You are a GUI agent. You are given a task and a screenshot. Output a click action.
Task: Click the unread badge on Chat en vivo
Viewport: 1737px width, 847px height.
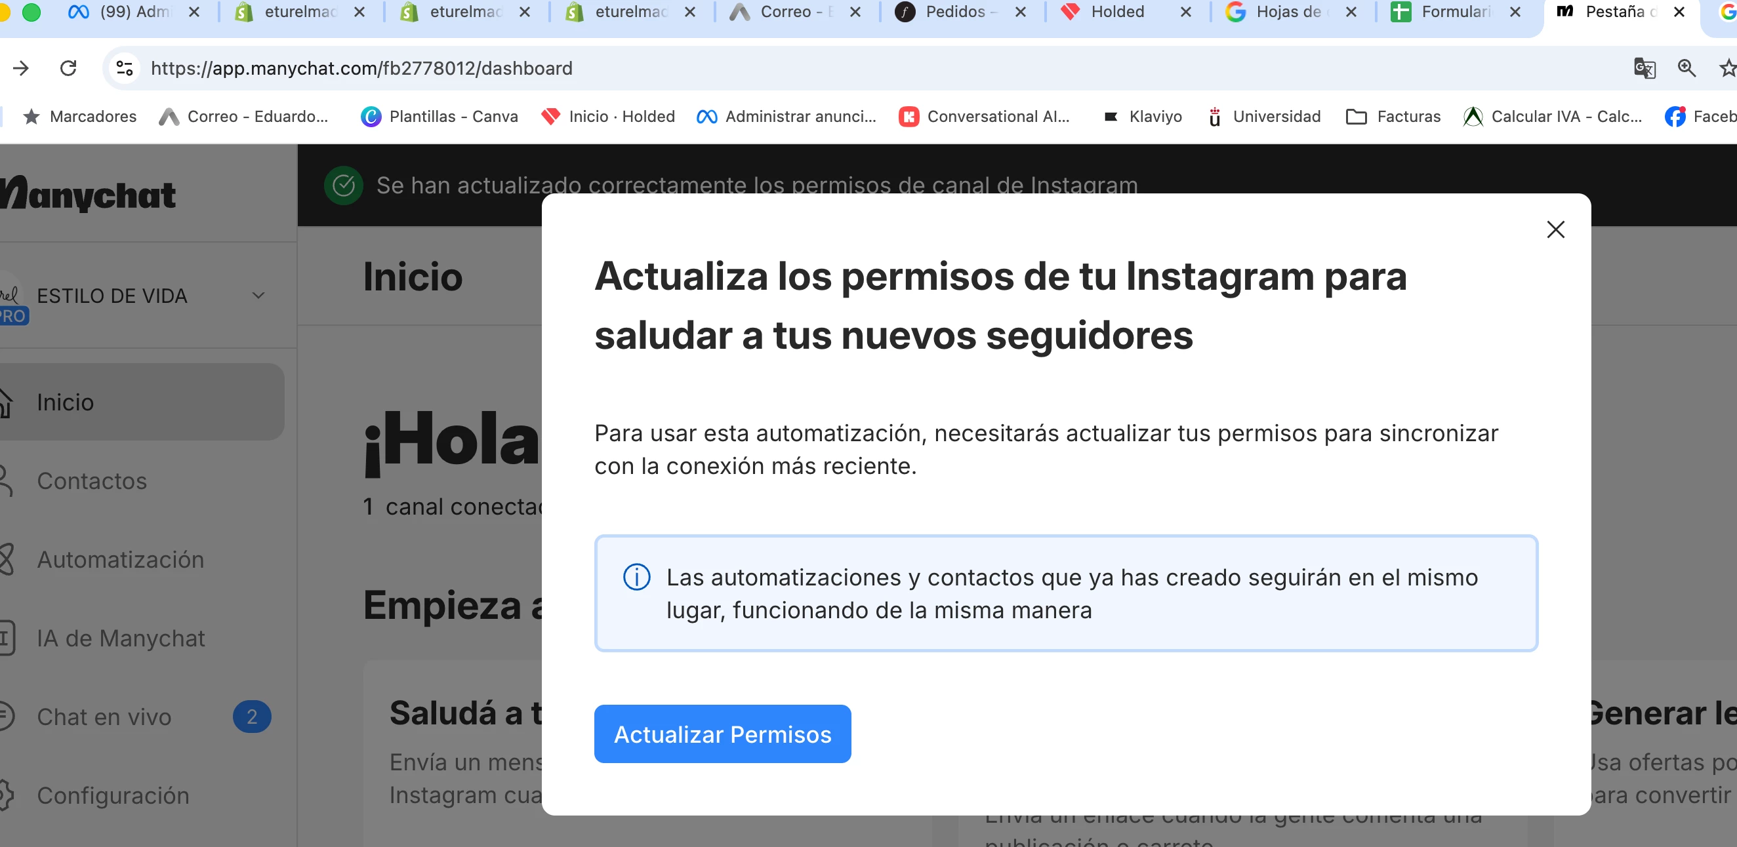click(251, 717)
